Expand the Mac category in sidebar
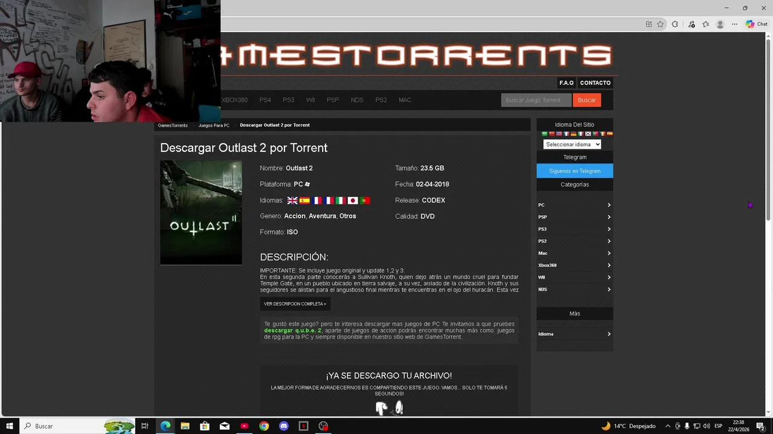The image size is (773, 434). point(574,253)
